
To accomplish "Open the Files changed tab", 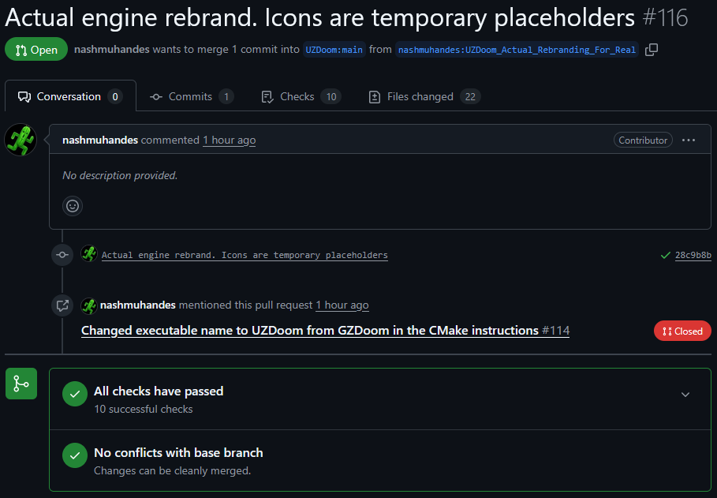I will tap(424, 96).
